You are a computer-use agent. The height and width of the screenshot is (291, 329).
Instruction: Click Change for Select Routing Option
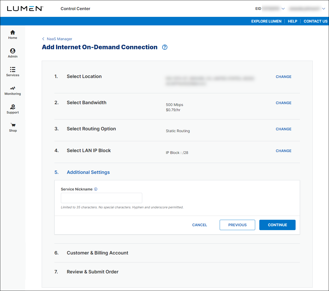point(283,129)
